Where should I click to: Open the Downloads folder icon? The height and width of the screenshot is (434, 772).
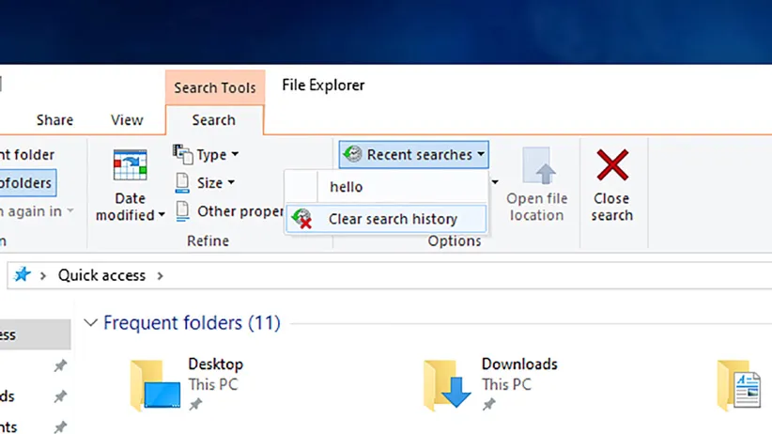point(446,384)
